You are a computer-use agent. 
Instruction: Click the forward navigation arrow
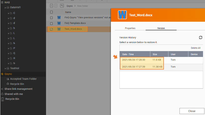point(56,6)
